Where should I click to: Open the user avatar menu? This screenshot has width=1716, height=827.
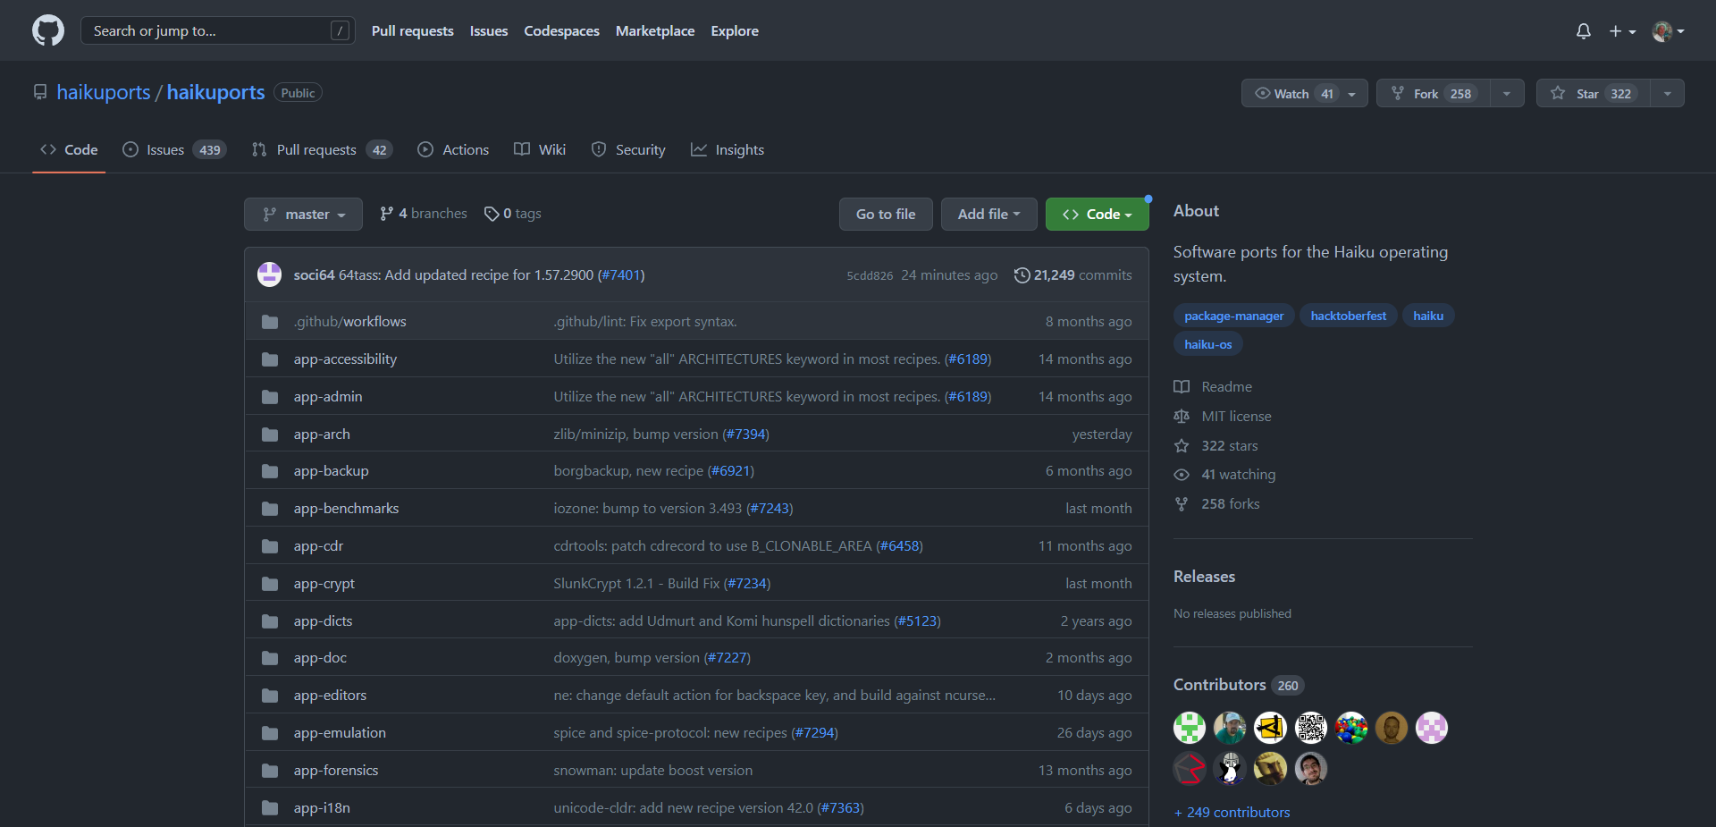point(1668,31)
